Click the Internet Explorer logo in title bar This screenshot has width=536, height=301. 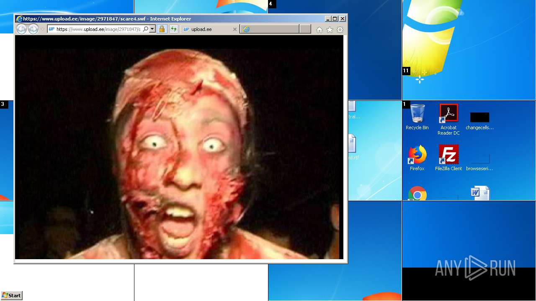[x=19, y=19]
